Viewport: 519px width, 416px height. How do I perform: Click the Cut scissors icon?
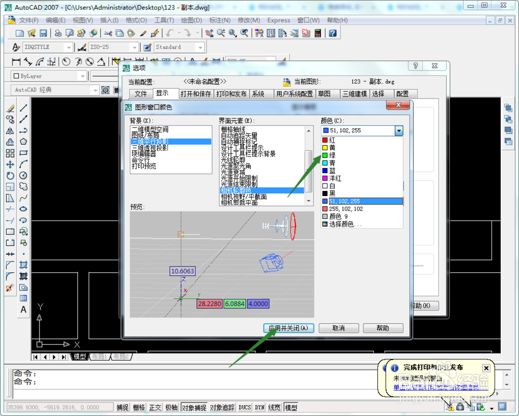point(108,33)
